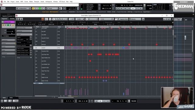Image resolution: width=195 pixels, height=110 pixels.
Task: Click Play in the bottom transport bar
Action: pos(104,101)
